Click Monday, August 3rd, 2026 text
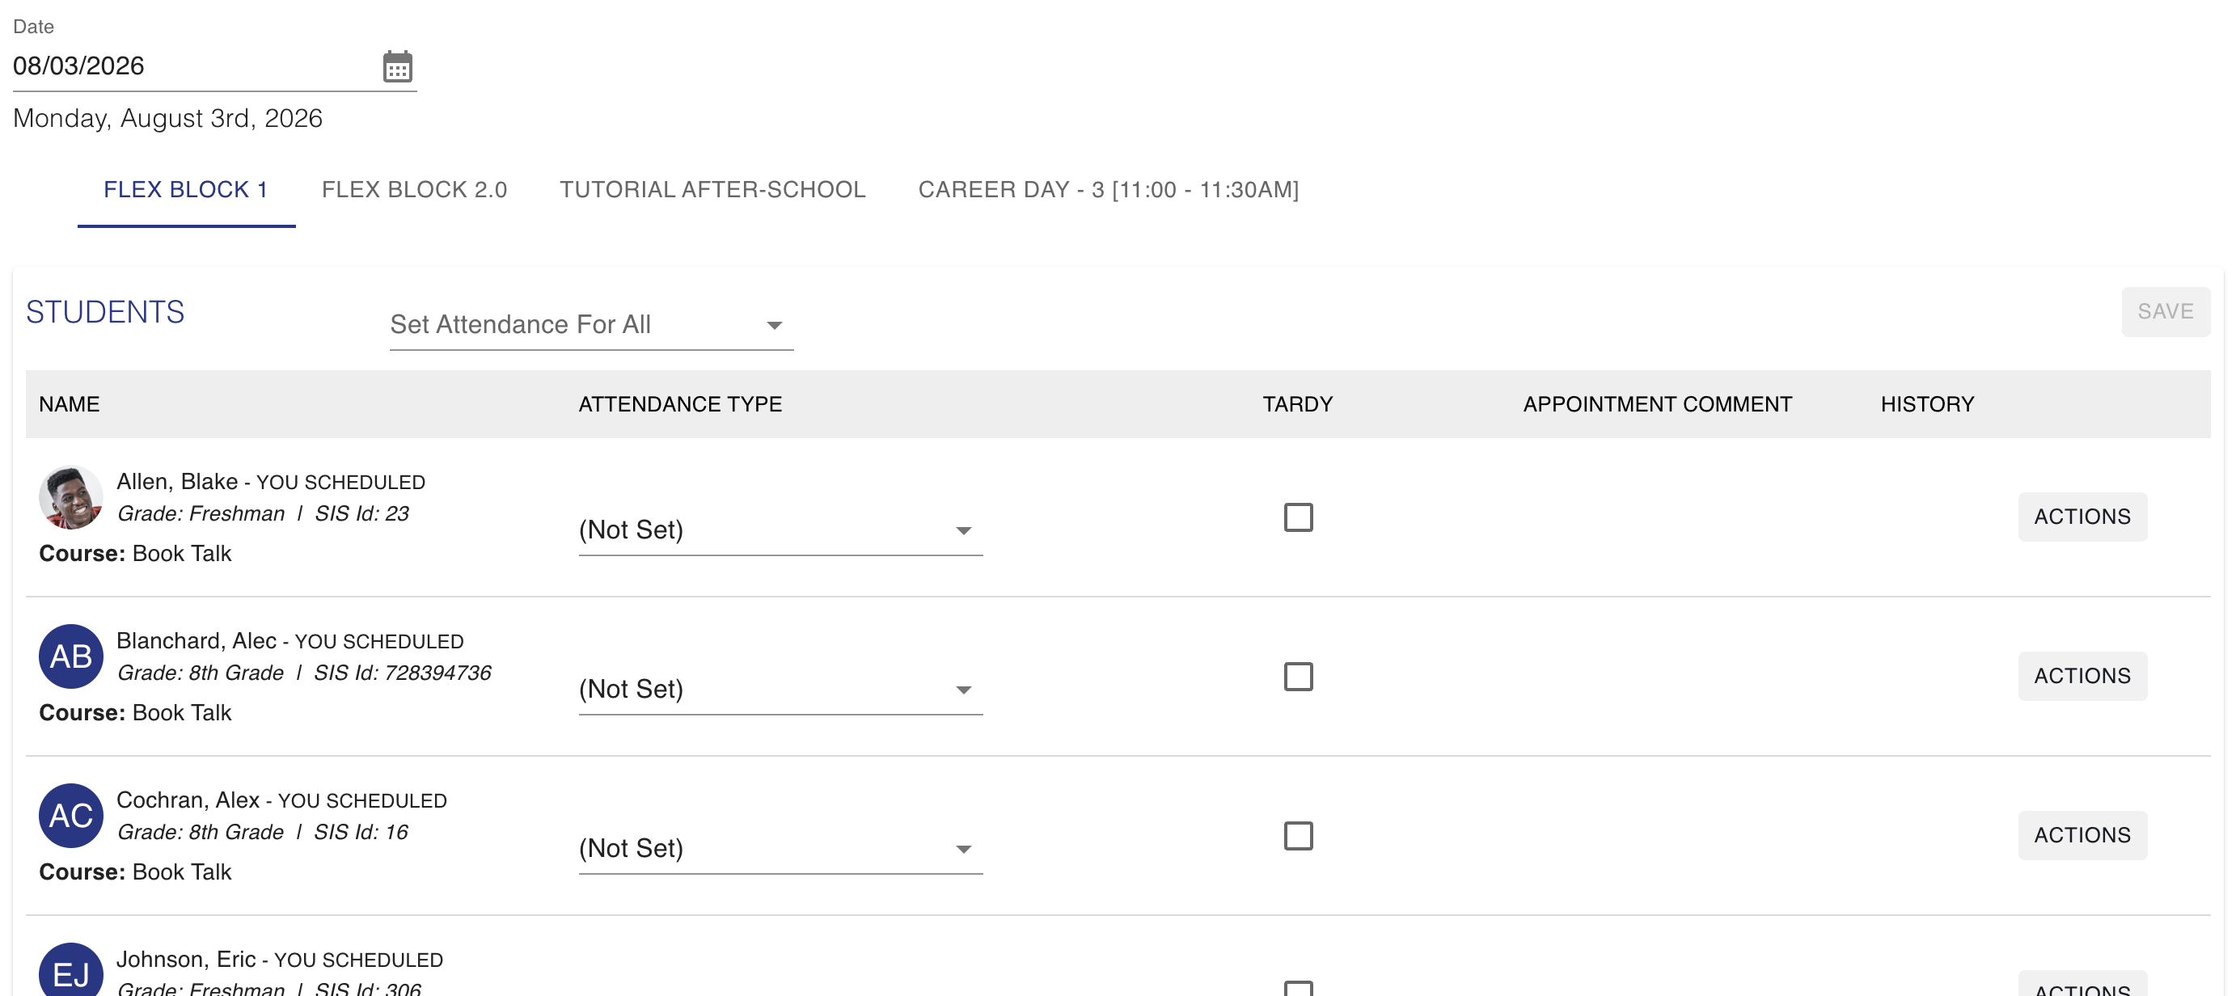Screen dimensions: 2240x996 pyautogui.click(x=168, y=118)
